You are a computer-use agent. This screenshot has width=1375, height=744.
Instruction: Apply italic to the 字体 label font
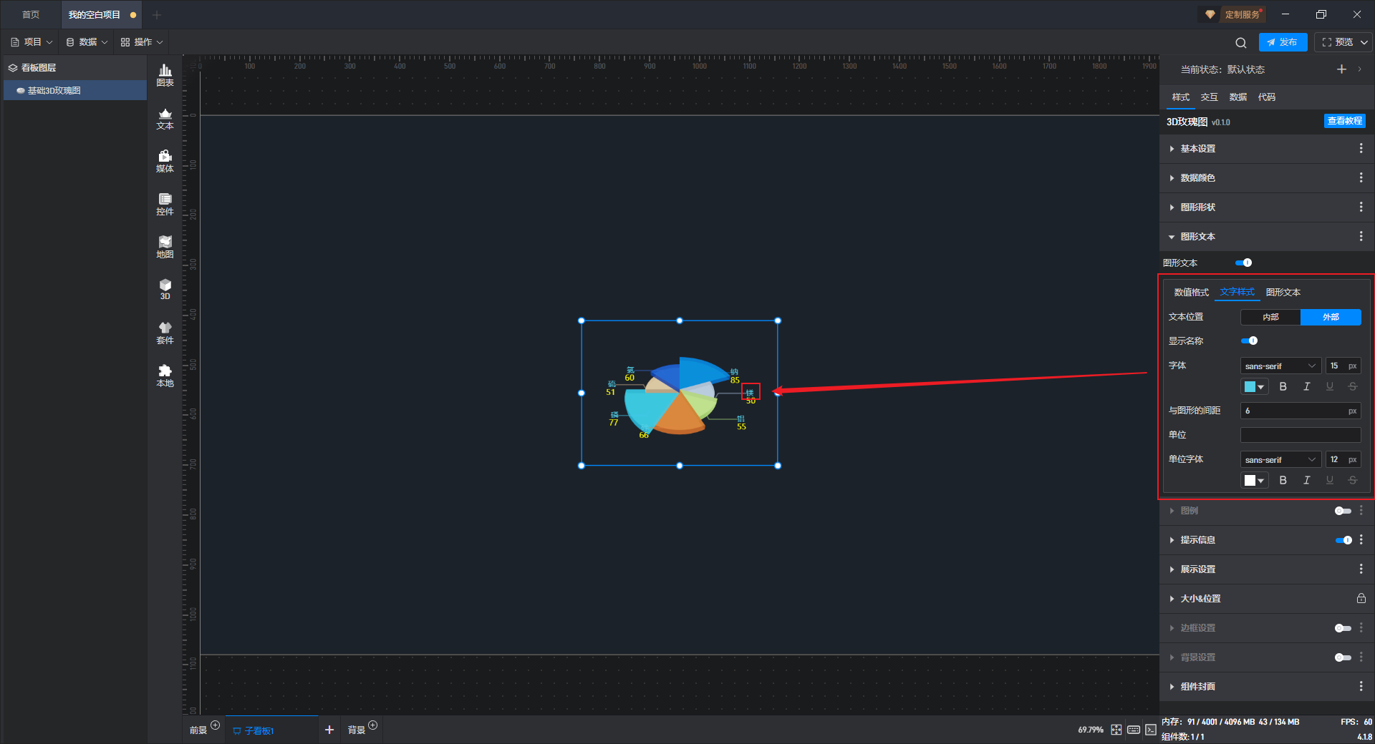tap(1306, 386)
